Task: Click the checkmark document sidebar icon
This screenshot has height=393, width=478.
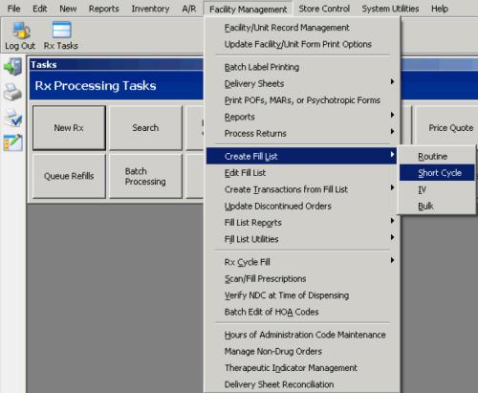Action: 12,118
